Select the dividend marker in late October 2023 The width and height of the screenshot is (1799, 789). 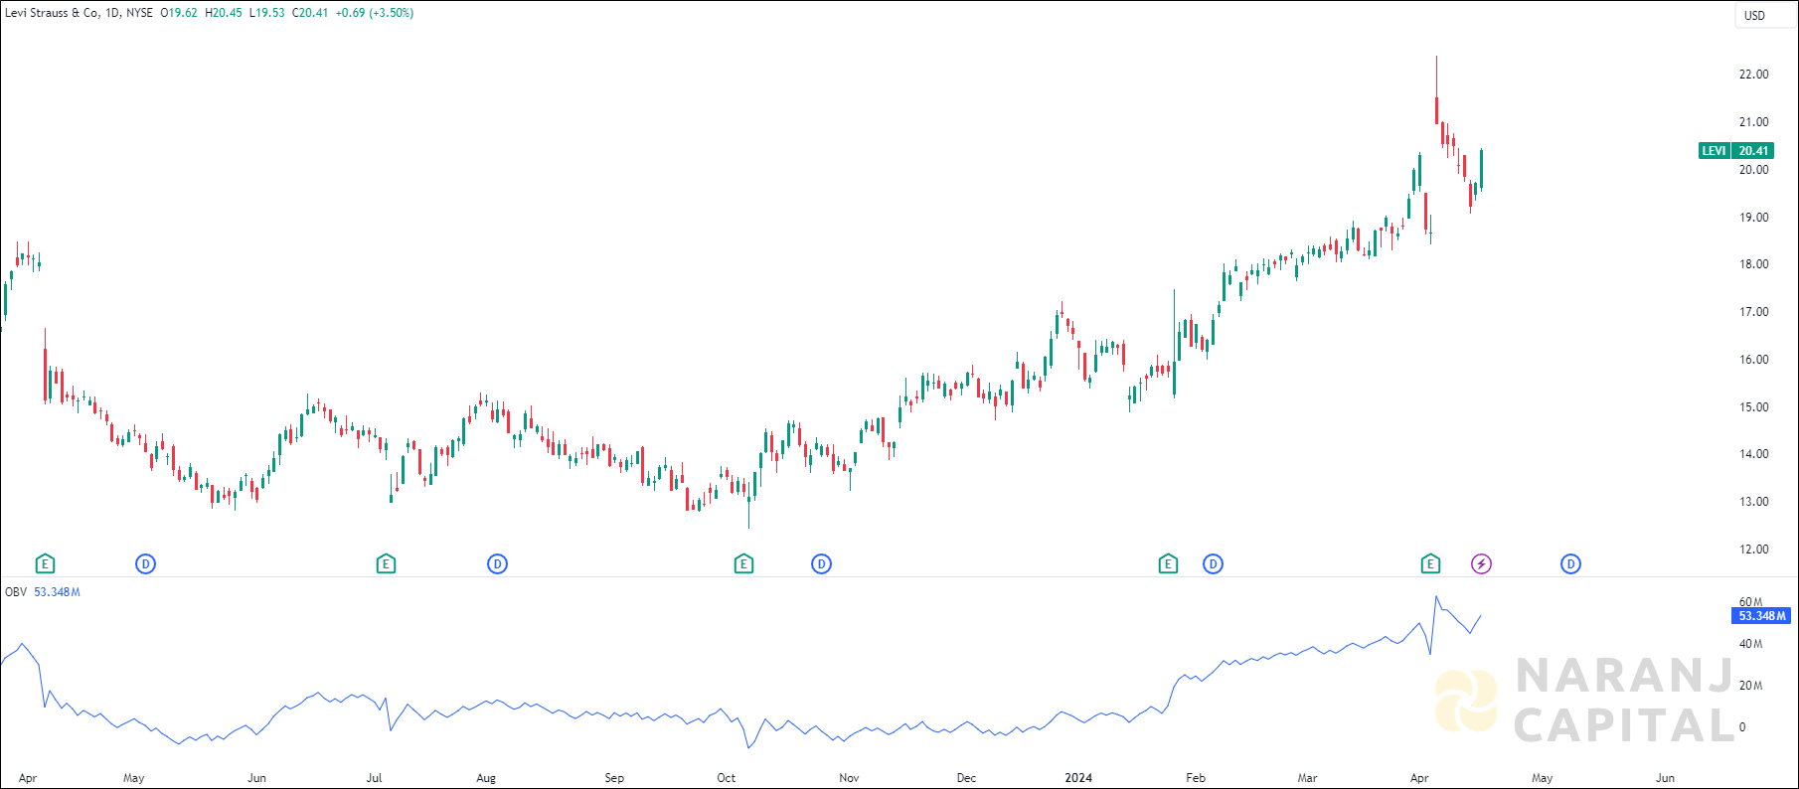821,564
